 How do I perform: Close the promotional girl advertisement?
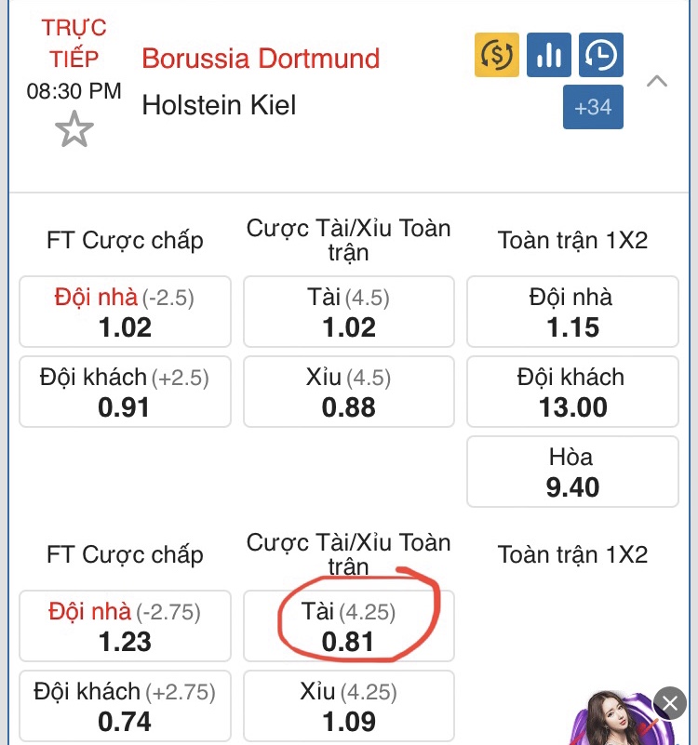tap(669, 703)
